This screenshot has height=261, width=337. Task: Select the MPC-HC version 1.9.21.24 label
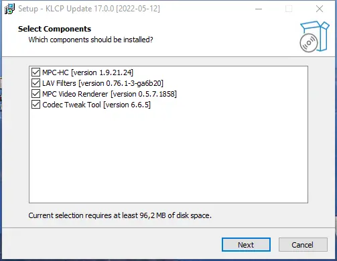pos(88,72)
